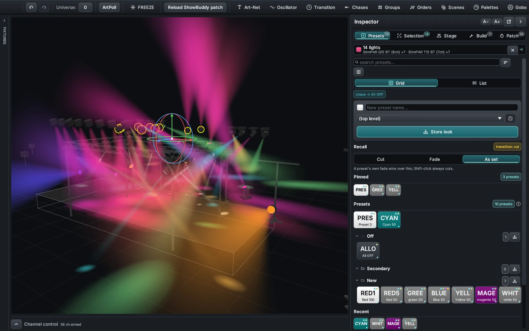The width and height of the screenshot is (529, 331).
Task: Click the save icon beside the top level dropdown
Action: pyautogui.click(x=510, y=118)
